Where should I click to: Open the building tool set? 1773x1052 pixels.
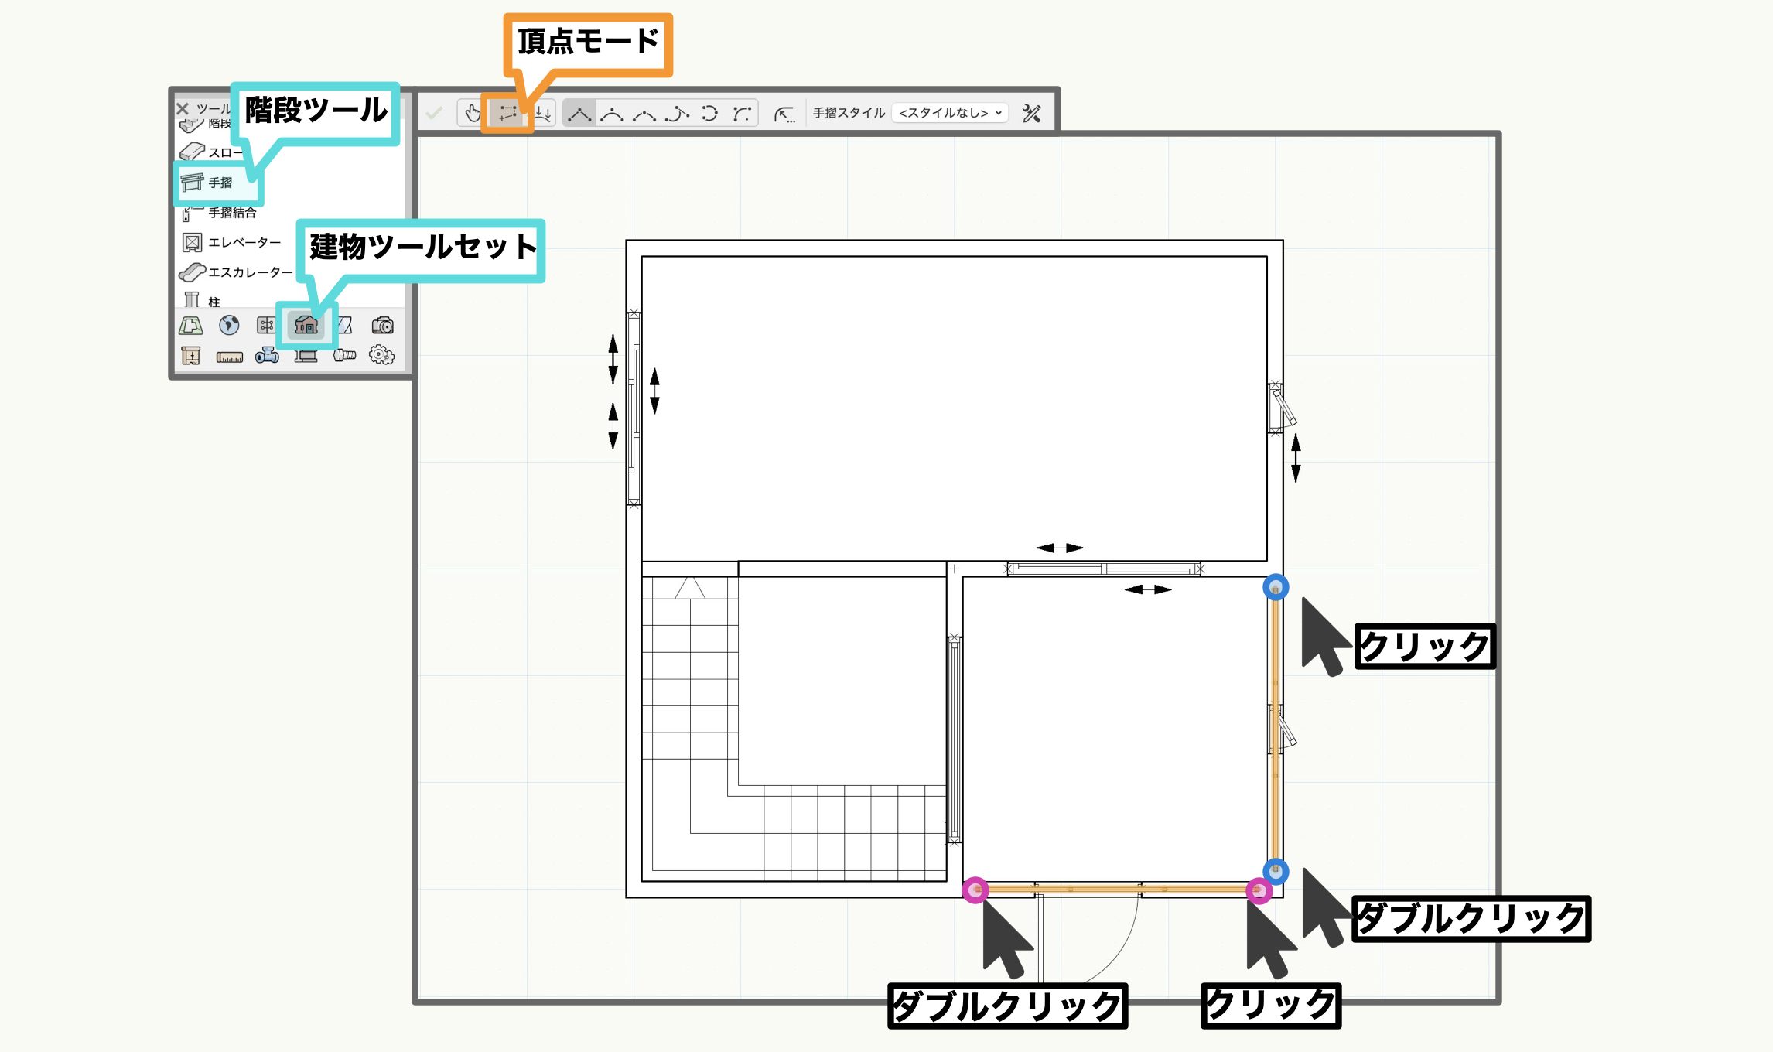306,325
